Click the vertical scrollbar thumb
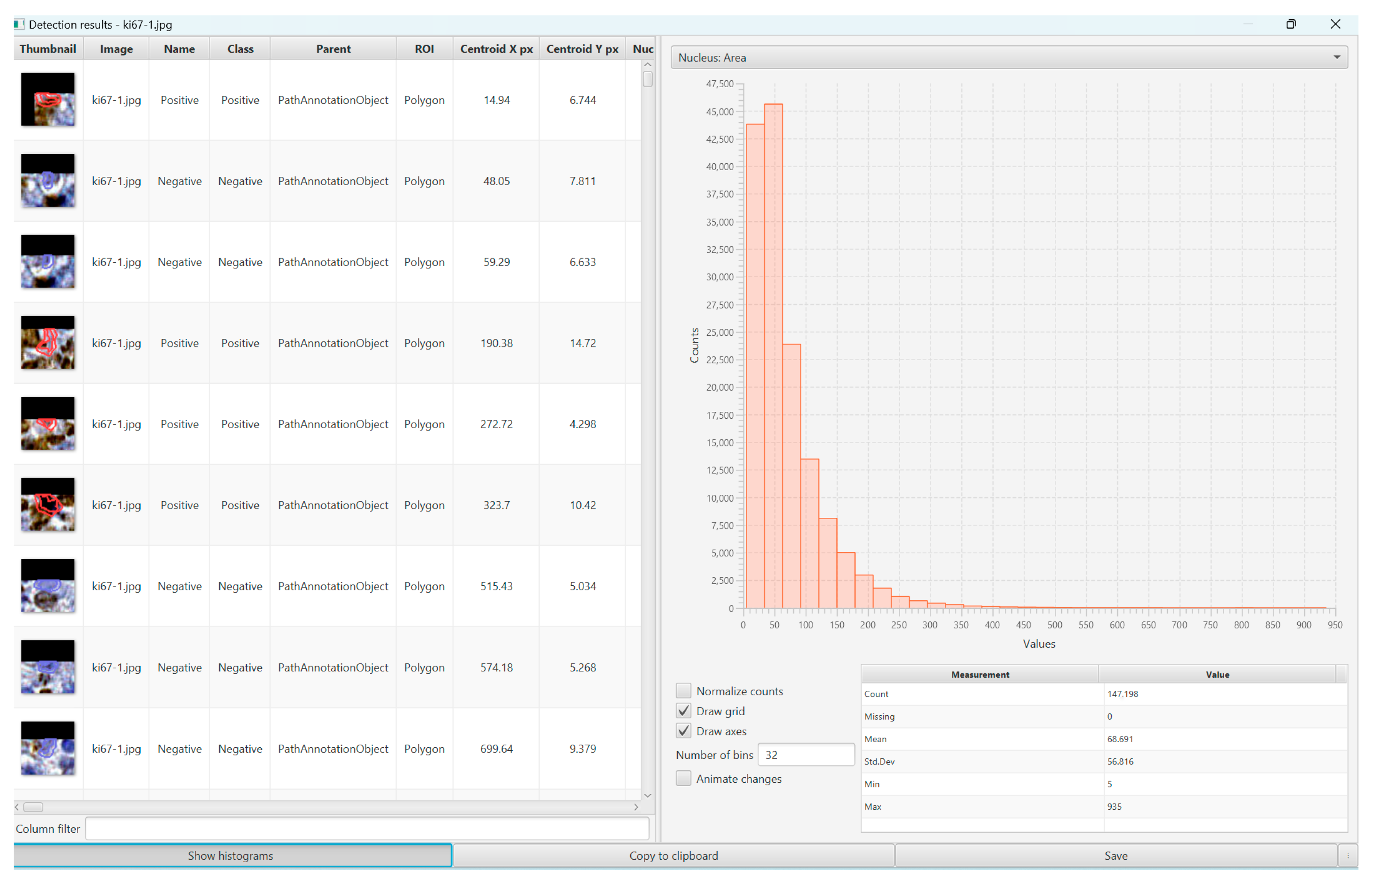 click(647, 79)
